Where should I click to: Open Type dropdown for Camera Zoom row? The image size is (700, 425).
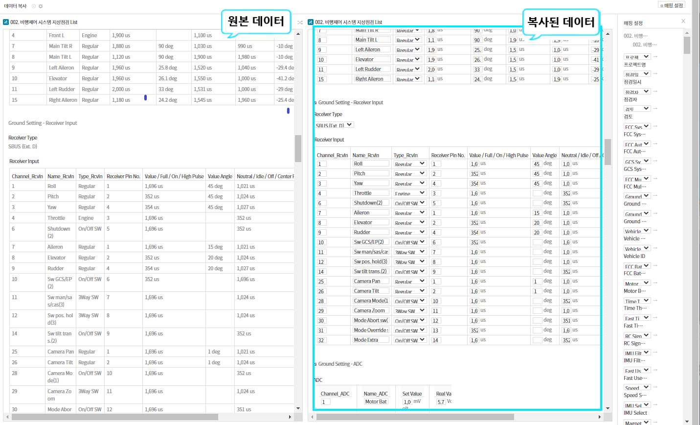click(x=410, y=311)
